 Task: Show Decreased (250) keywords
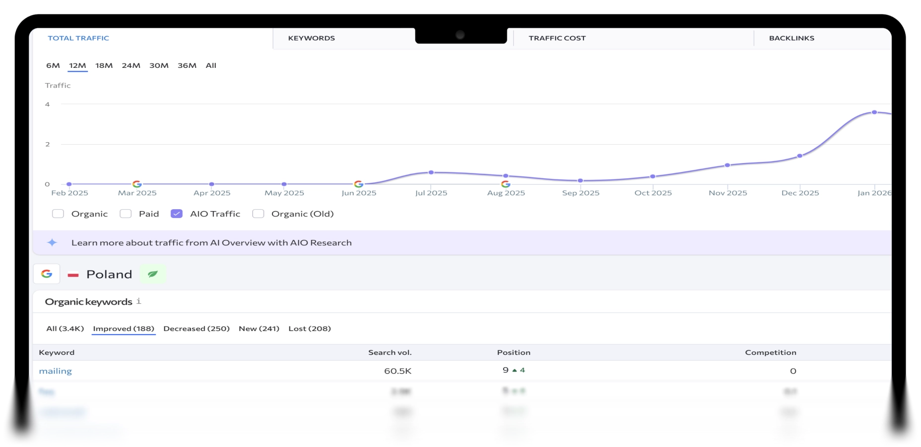pyautogui.click(x=197, y=329)
